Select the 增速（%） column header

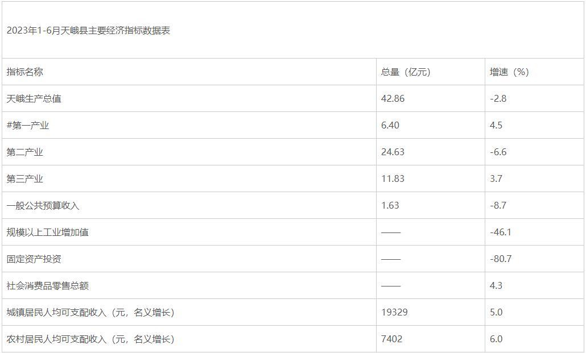pyautogui.click(x=509, y=72)
